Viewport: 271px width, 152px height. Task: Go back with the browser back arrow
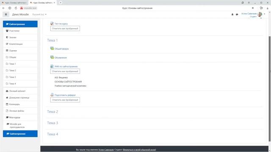click(4, 8)
